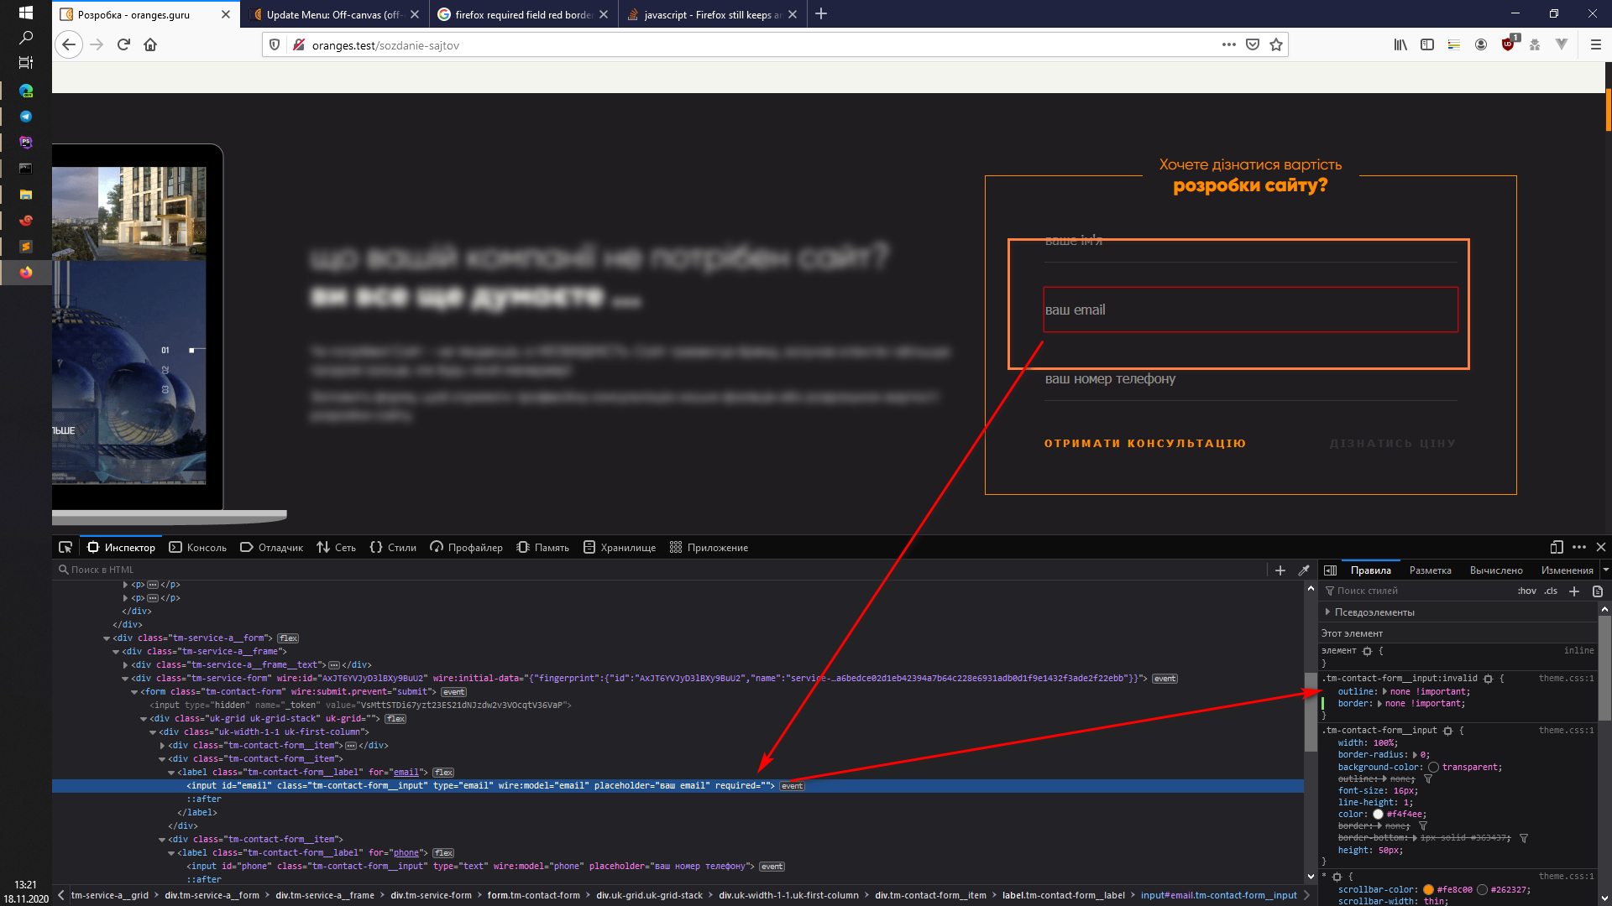Select form.tm-contact-form in breadcrumbs
This screenshot has height=906, width=1612.
click(533, 895)
